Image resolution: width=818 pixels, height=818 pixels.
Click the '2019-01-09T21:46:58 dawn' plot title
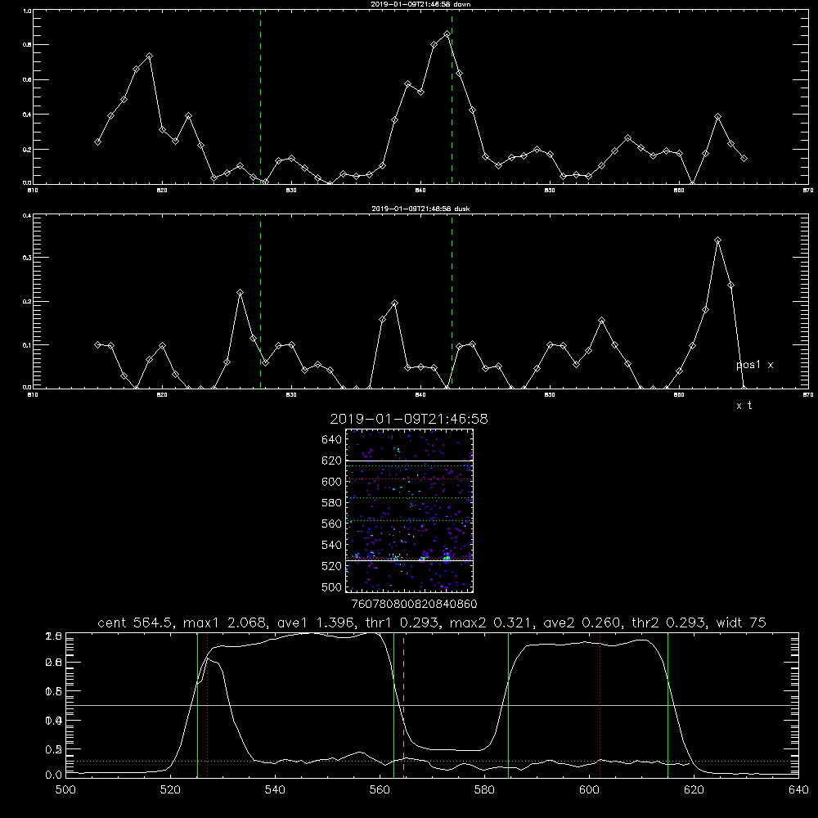click(420, 4)
